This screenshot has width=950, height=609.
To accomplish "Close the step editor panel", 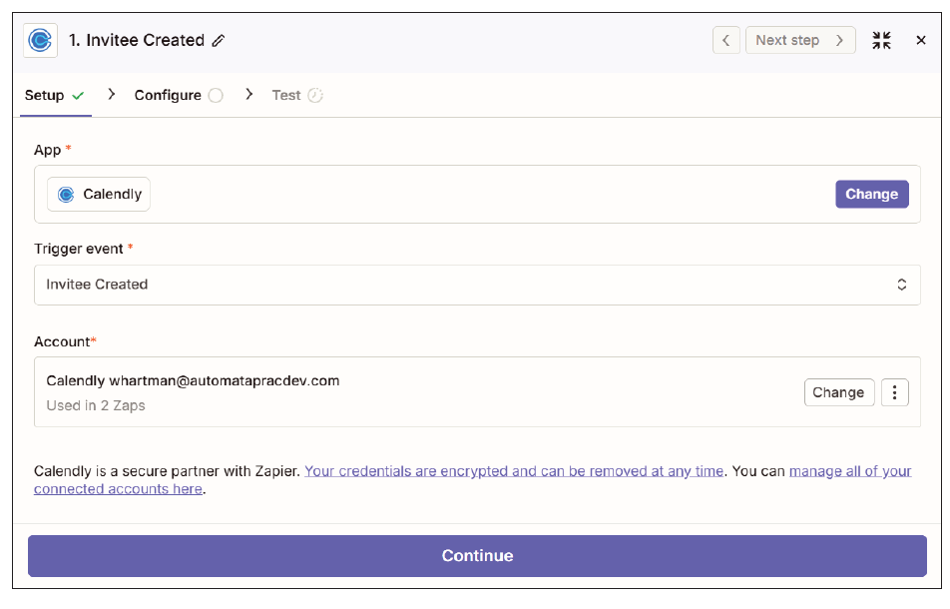I will 921,40.
